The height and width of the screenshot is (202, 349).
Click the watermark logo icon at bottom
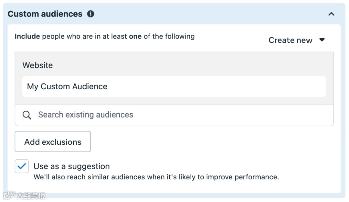tap(9, 195)
